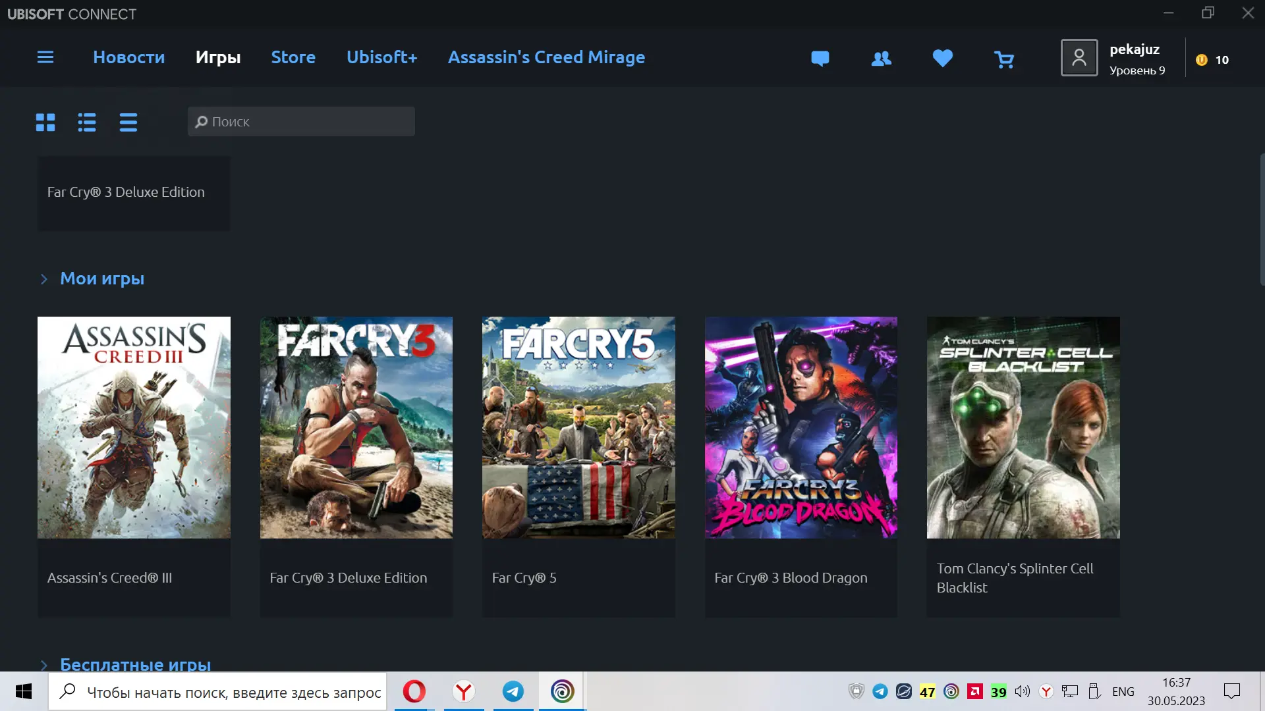Expand the Бесплатные игры section chevron
Screen dimensions: 1265x711
(44, 665)
